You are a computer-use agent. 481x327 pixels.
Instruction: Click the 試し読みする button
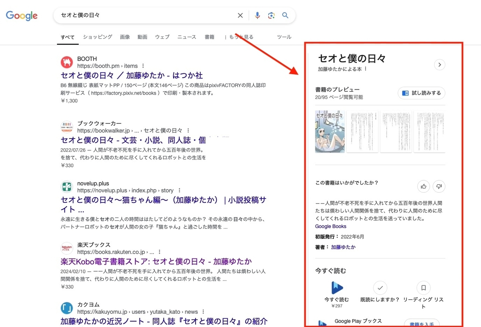click(421, 93)
